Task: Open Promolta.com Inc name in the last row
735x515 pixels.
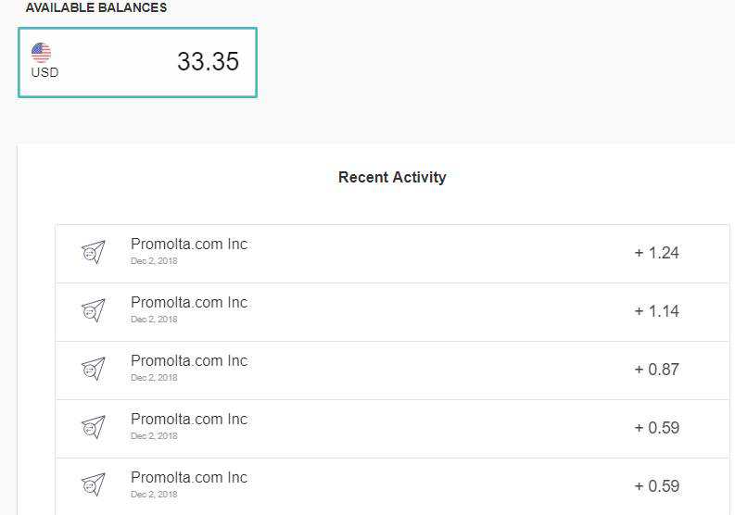Action: [x=189, y=478]
